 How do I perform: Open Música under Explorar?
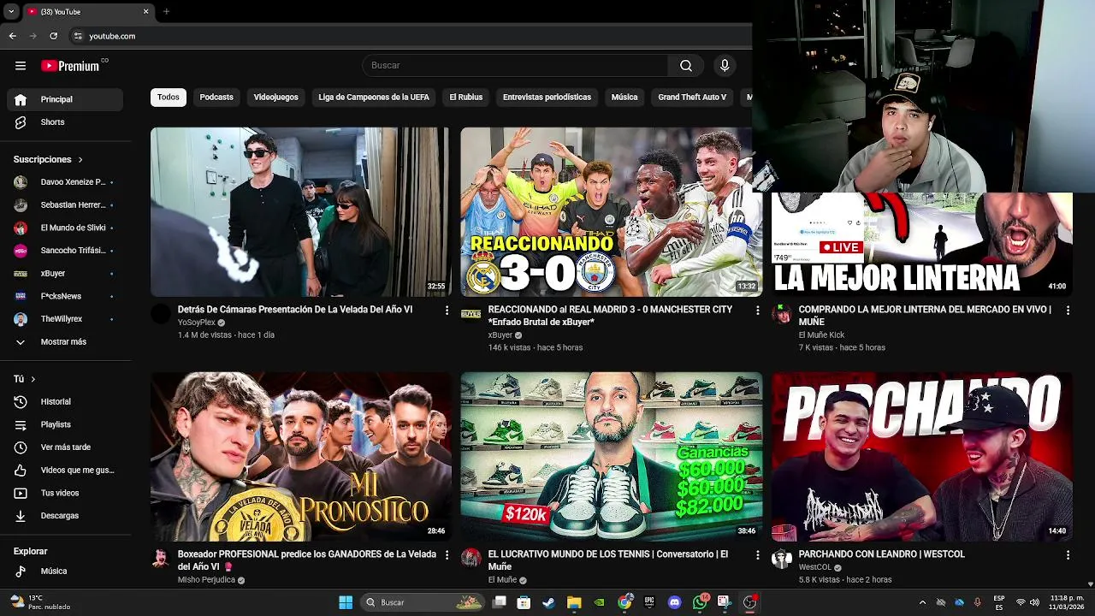[x=65, y=571]
